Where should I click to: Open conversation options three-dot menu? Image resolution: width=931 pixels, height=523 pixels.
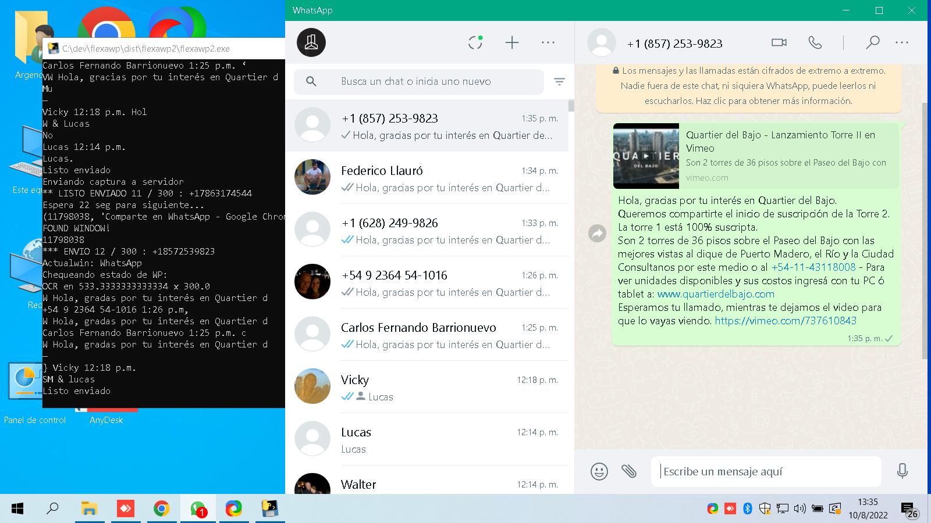point(902,42)
